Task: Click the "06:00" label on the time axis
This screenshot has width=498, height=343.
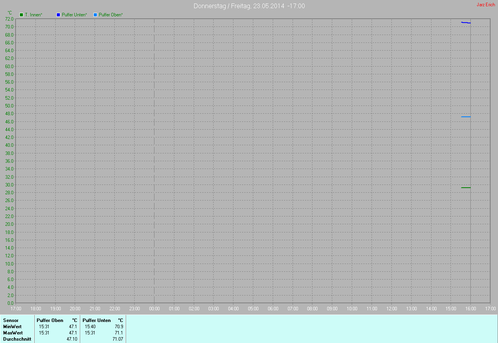Action: click(273, 309)
